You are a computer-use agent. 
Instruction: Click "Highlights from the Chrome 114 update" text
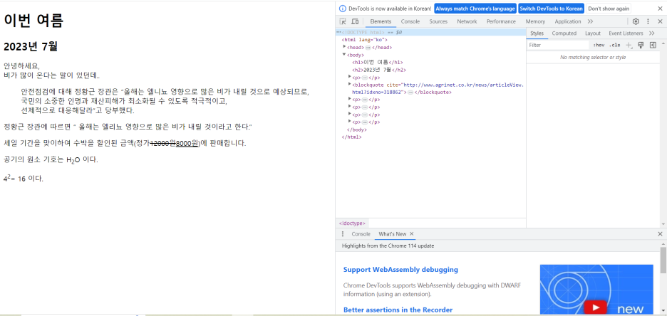(388, 246)
